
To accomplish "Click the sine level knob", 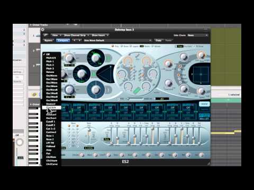I will [x=168, y=83].
